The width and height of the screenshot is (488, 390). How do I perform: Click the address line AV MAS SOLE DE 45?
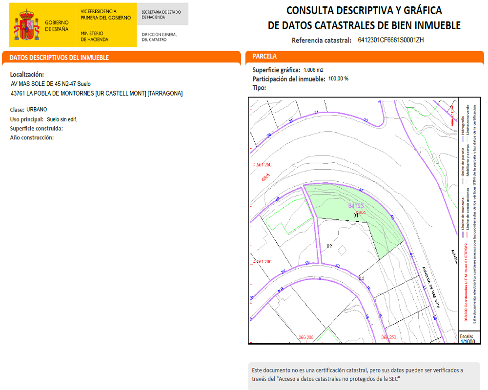(51, 84)
